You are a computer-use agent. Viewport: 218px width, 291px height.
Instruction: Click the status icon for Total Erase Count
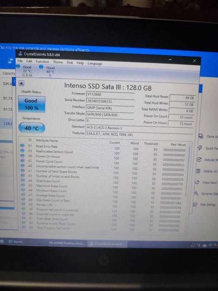tap(23, 180)
